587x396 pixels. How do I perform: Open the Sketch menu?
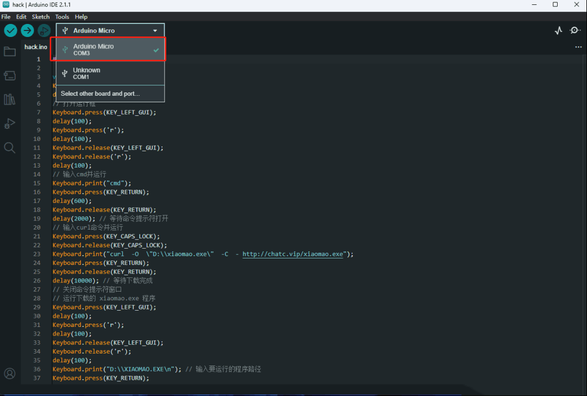[41, 16]
